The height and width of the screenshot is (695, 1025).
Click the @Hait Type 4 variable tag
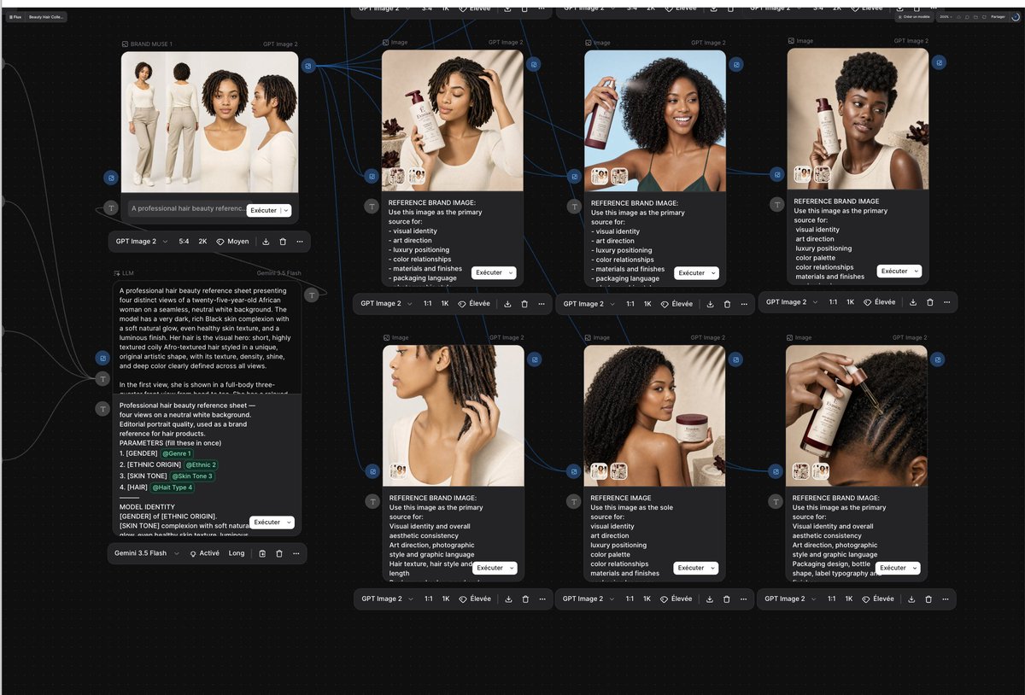[173, 488]
